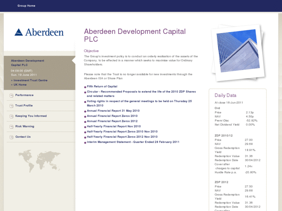Image resolution: width=282 pixels, height=211 pixels.
Task: Click the Ord NAV value 4.50p
Action: pyautogui.click(x=250, y=117)
